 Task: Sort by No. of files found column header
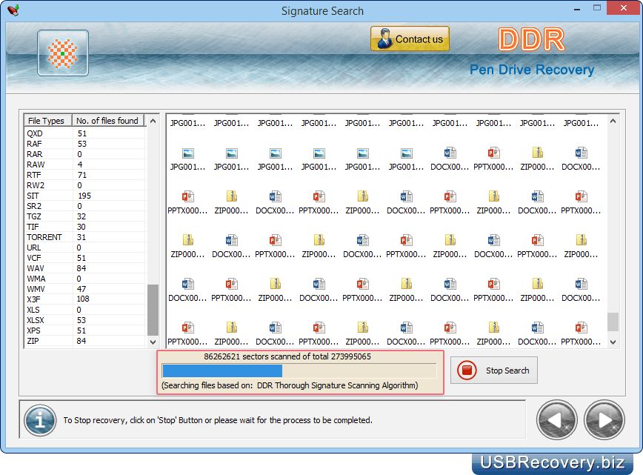pos(108,121)
